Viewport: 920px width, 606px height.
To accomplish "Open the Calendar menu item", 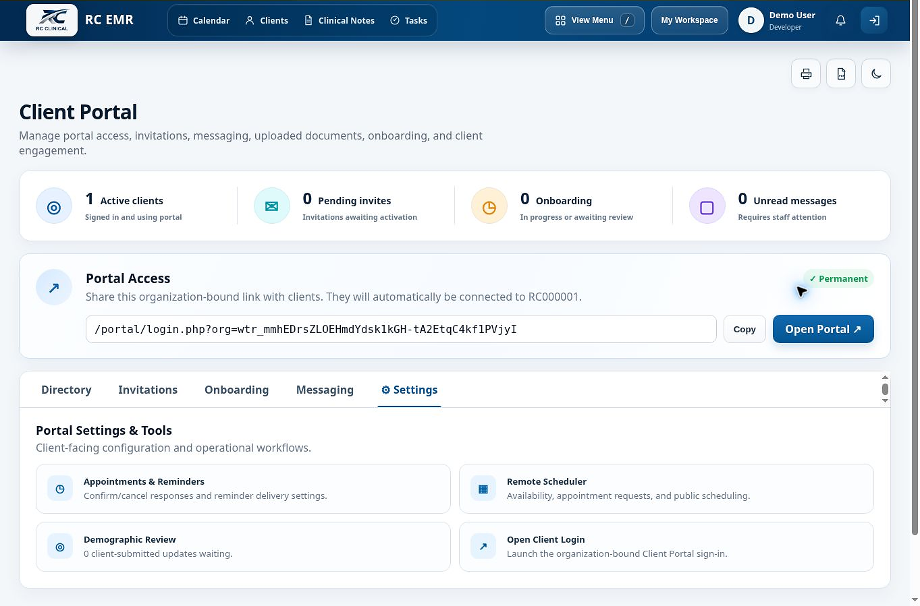I will 204,20.
